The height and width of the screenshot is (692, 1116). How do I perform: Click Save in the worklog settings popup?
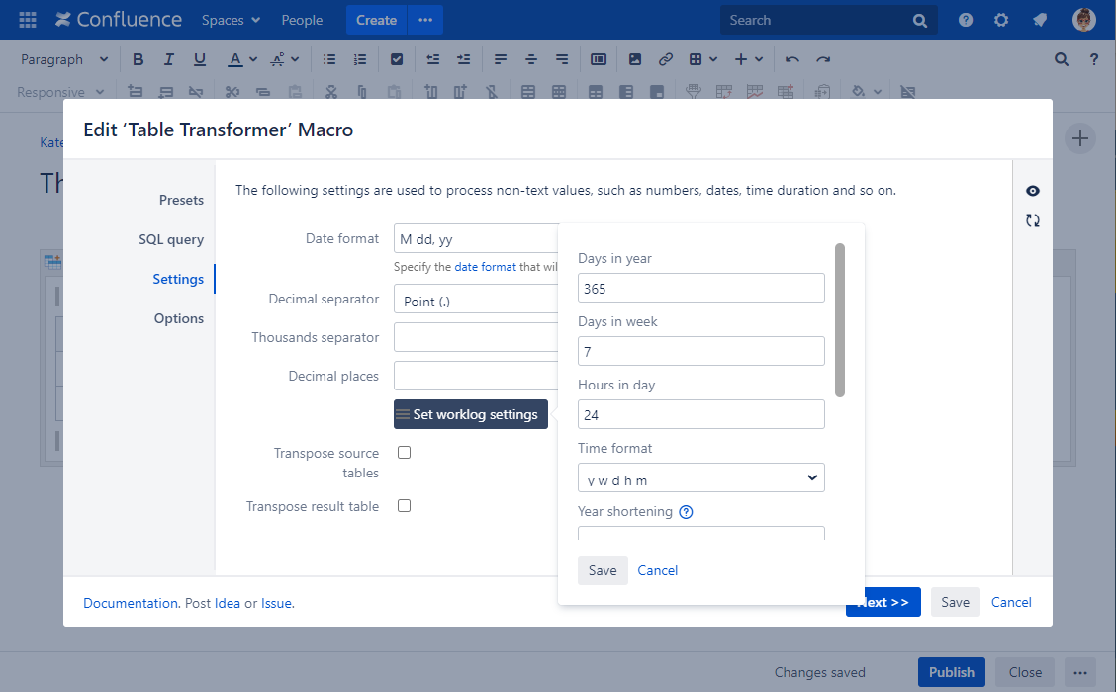[603, 570]
